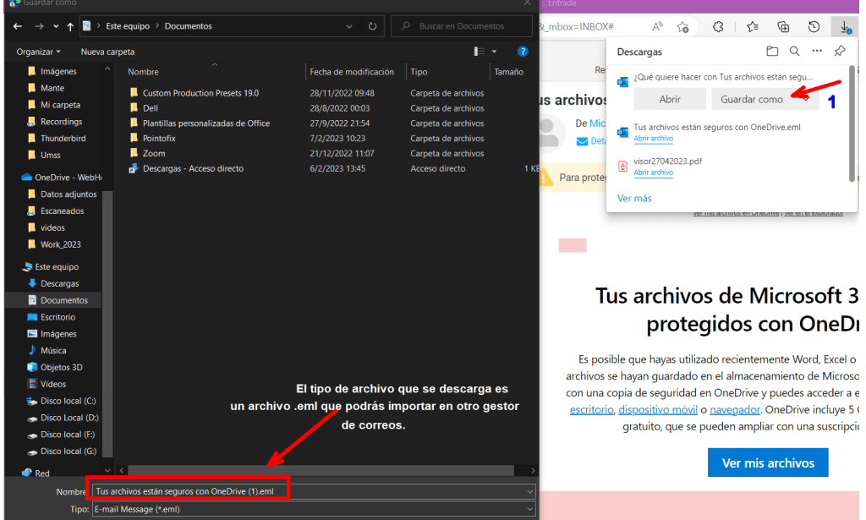Open the help question mark icon
This screenshot has width=866, height=520.
[523, 52]
